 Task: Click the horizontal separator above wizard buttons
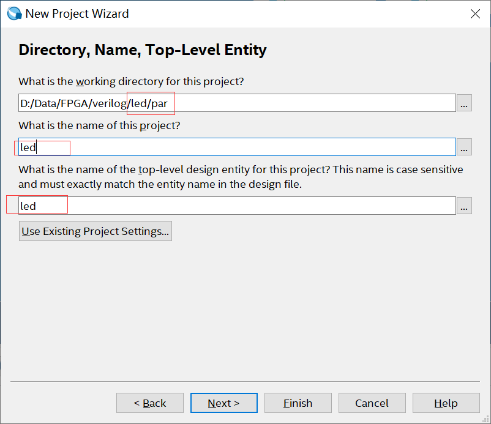pos(245,381)
